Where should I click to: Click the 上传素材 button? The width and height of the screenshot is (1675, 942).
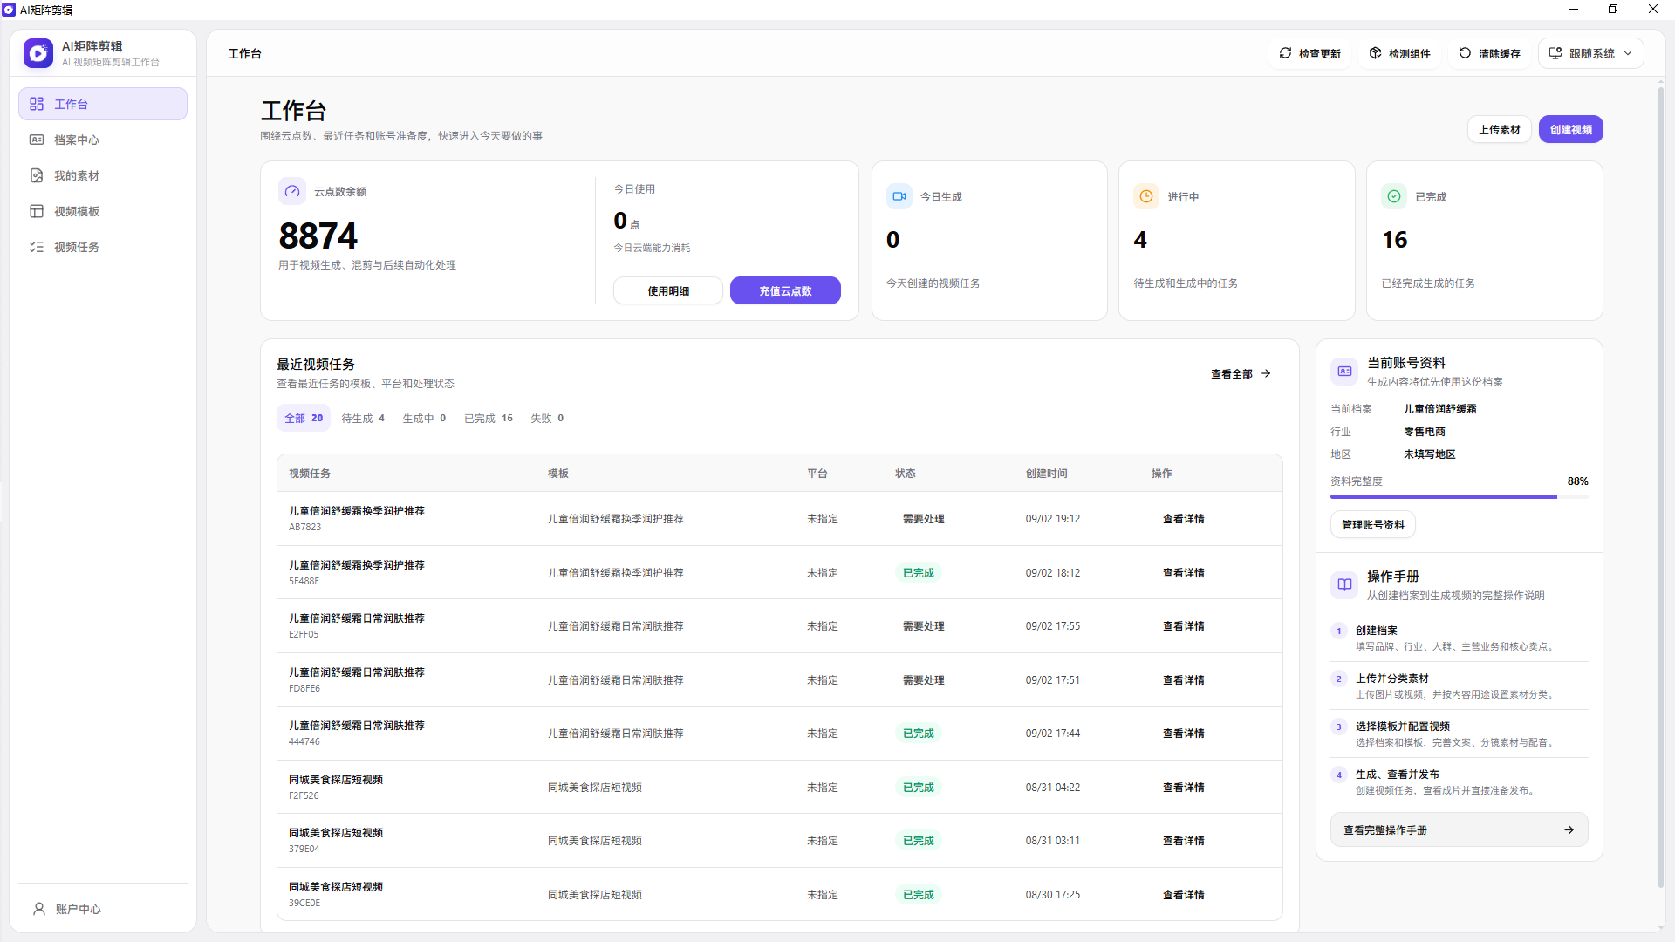click(1500, 130)
